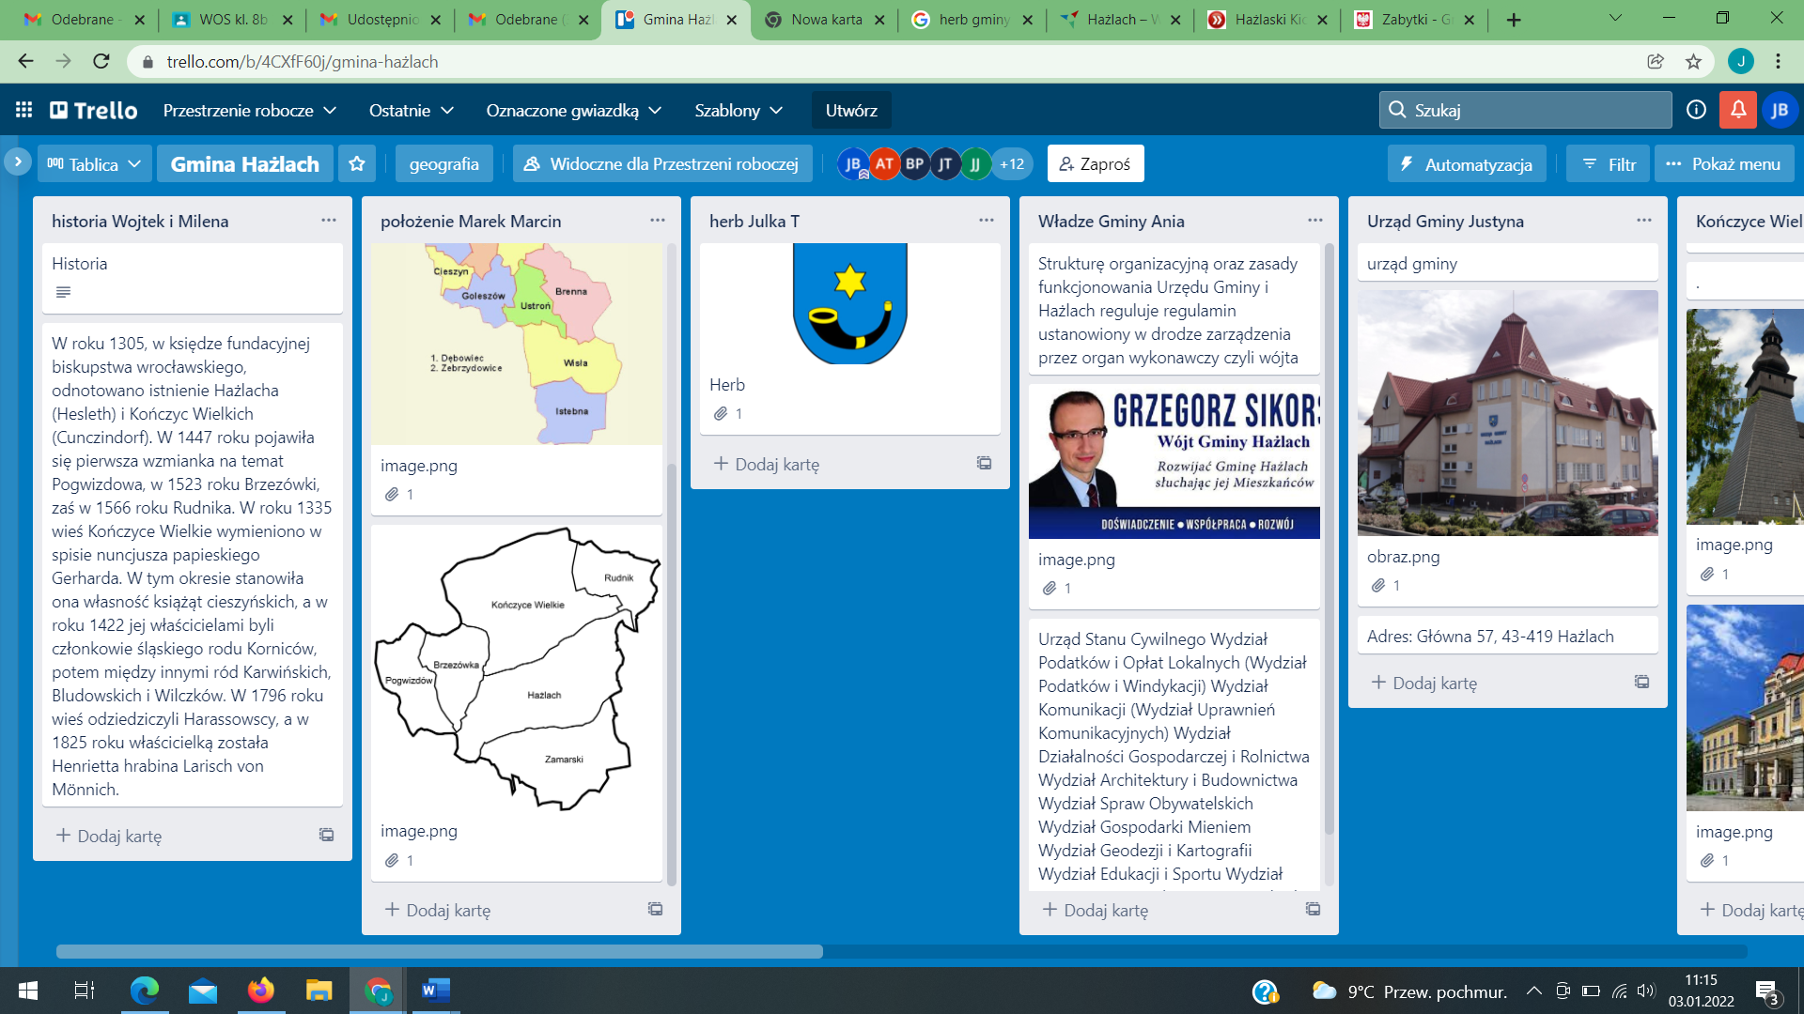Switch to the herb gminy Google tab
1804x1014 pixels.
pos(973,20)
